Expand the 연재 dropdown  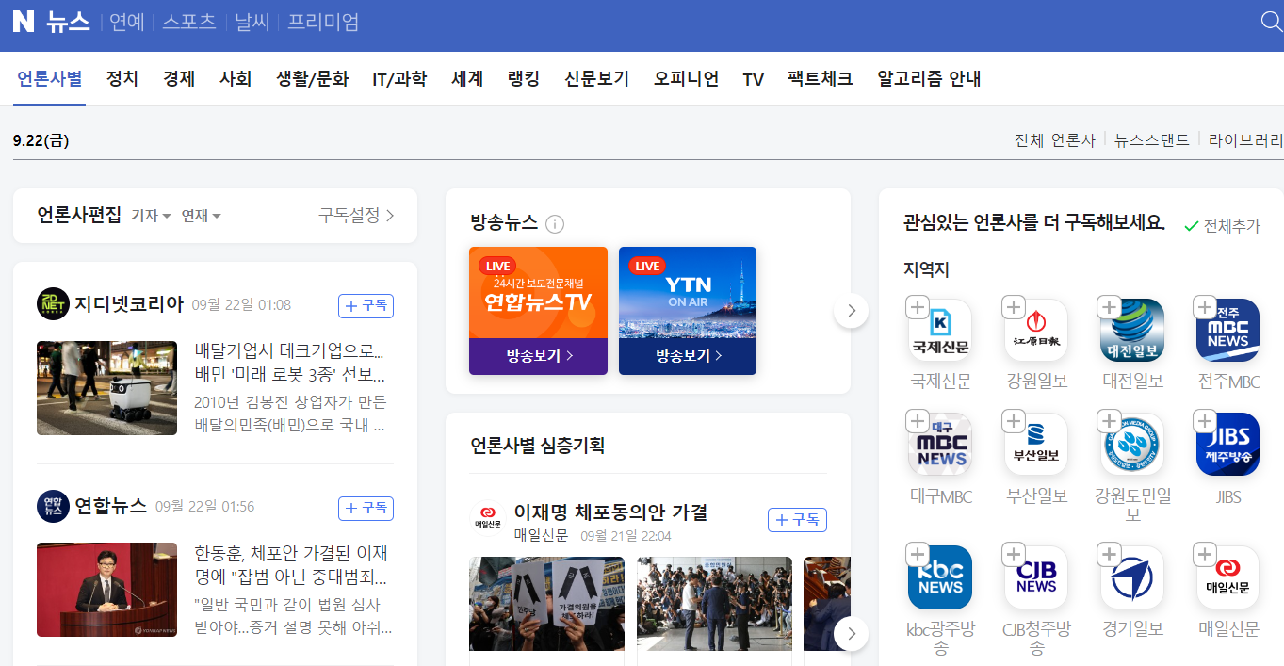pos(201,216)
